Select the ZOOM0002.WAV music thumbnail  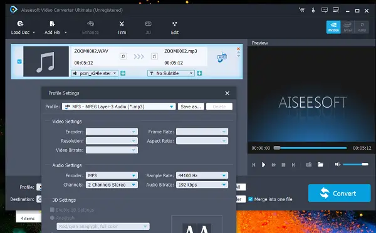pos(46,61)
